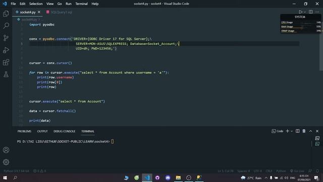Click the VS Code logo in title bar
The width and height of the screenshot is (323, 182).
click(5, 4)
